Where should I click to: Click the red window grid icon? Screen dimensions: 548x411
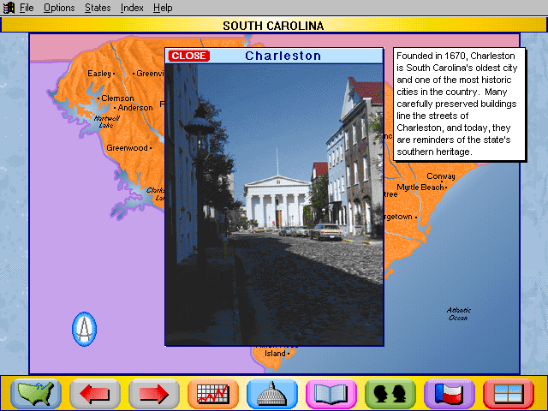(509, 394)
